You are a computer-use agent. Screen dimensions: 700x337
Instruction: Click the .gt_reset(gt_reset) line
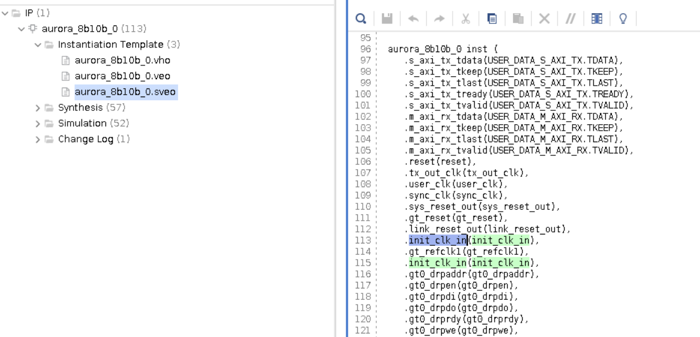pyautogui.click(x=456, y=218)
